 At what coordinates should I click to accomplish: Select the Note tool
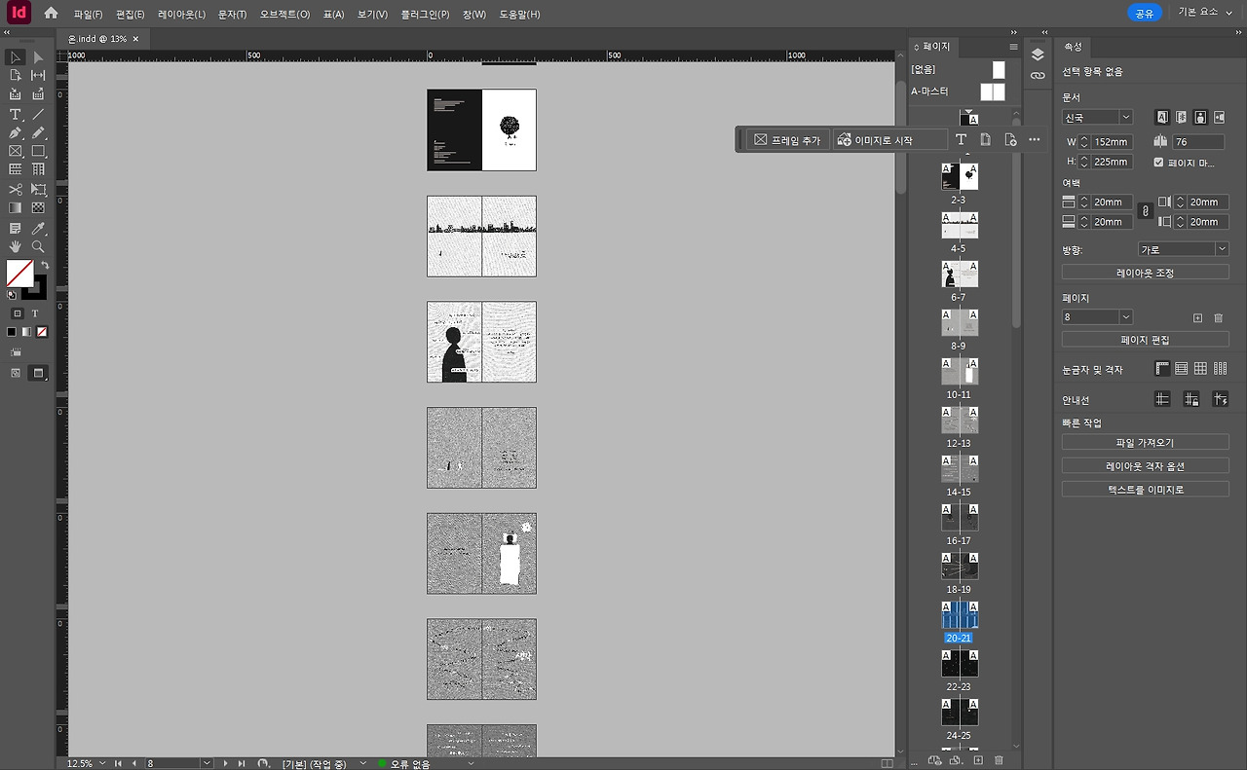click(x=16, y=229)
